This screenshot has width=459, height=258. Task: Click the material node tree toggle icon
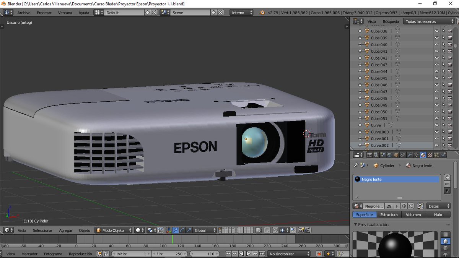[x=420, y=206]
